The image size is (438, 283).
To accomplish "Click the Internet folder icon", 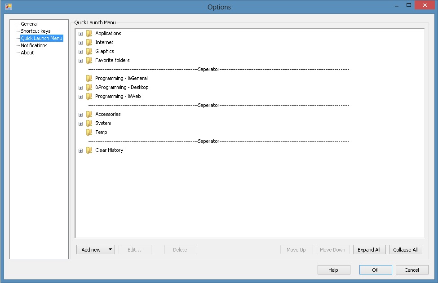I will (x=89, y=42).
